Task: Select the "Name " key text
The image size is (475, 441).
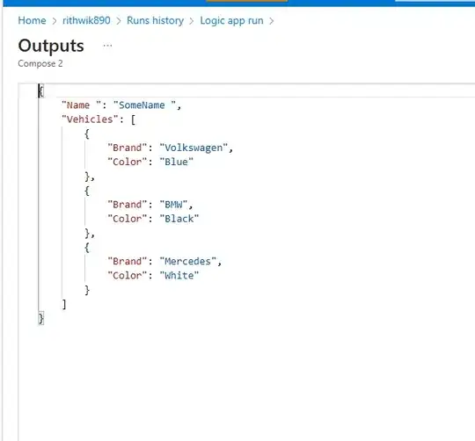Action: pyautogui.click(x=81, y=105)
